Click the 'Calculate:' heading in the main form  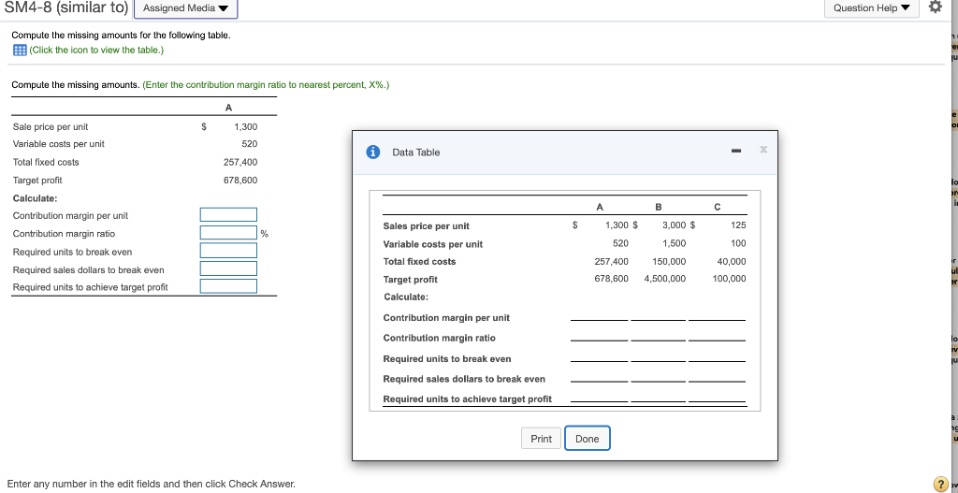[35, 198]
